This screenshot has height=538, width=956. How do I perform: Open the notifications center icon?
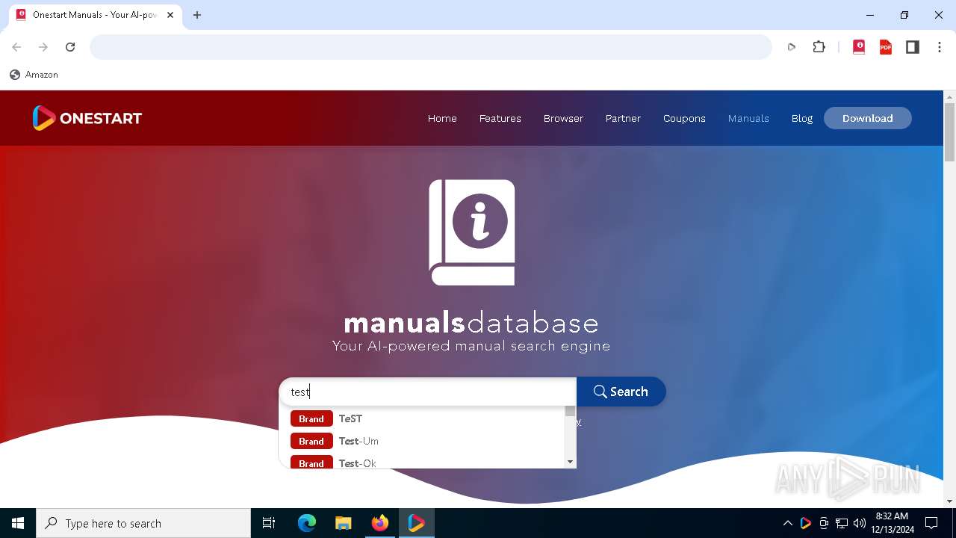[x=931, y=523]
